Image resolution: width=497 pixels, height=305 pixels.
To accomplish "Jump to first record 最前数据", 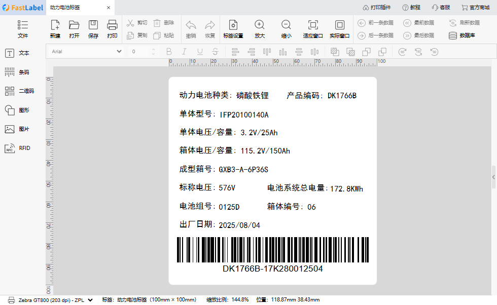I will [419, 23].
